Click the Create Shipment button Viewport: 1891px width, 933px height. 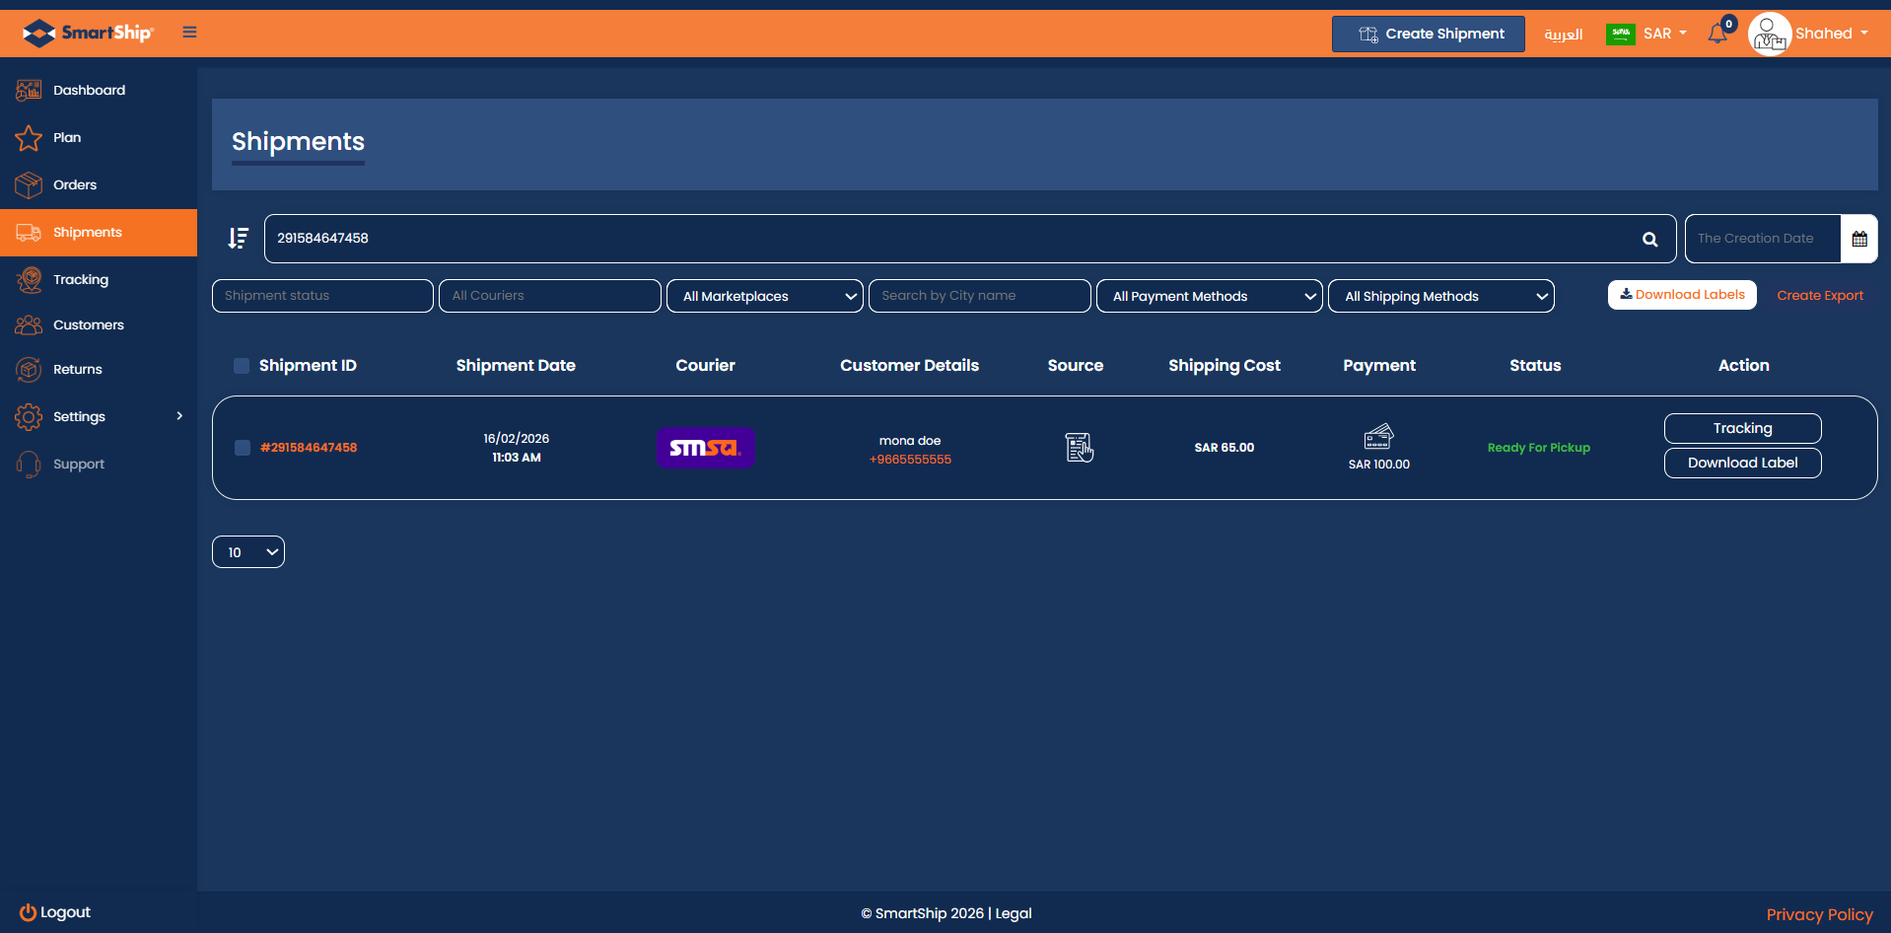click(1428, 34)
